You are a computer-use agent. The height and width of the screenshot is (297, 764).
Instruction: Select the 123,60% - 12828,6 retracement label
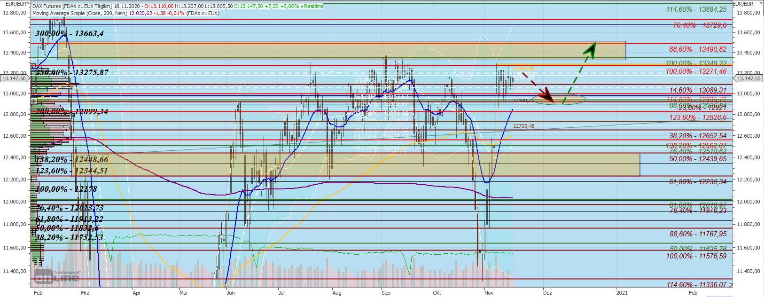[698, 117]
